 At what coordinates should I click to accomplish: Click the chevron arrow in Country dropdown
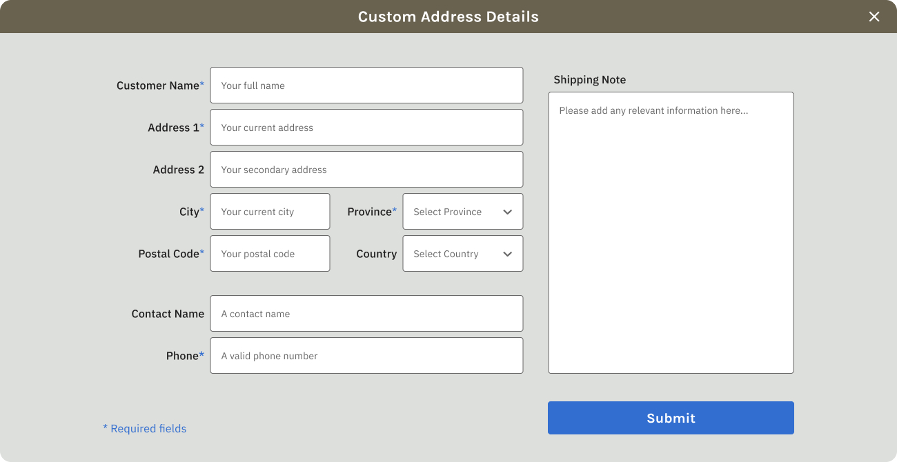[508, 254]
